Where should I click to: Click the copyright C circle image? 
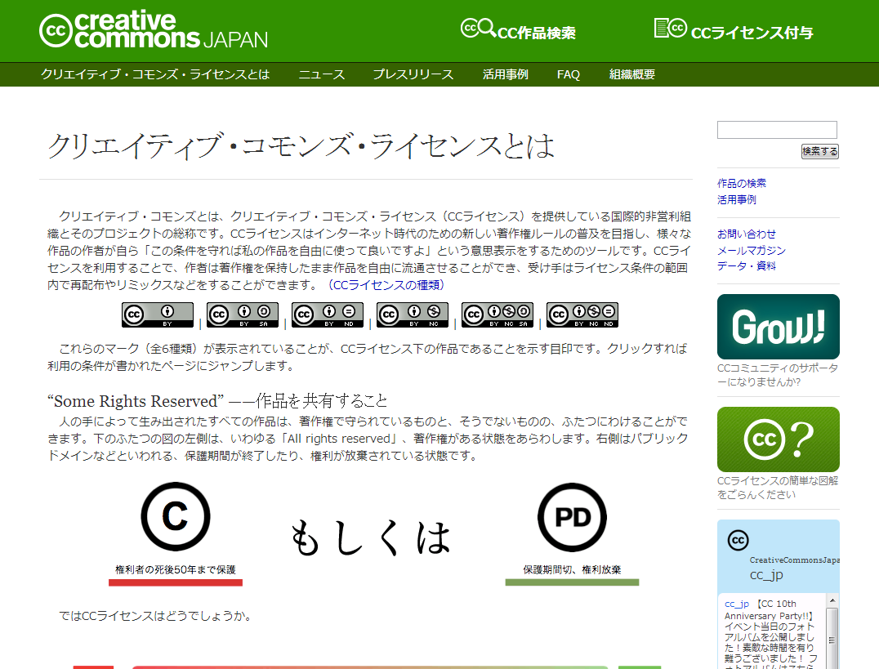coord(176,516)
